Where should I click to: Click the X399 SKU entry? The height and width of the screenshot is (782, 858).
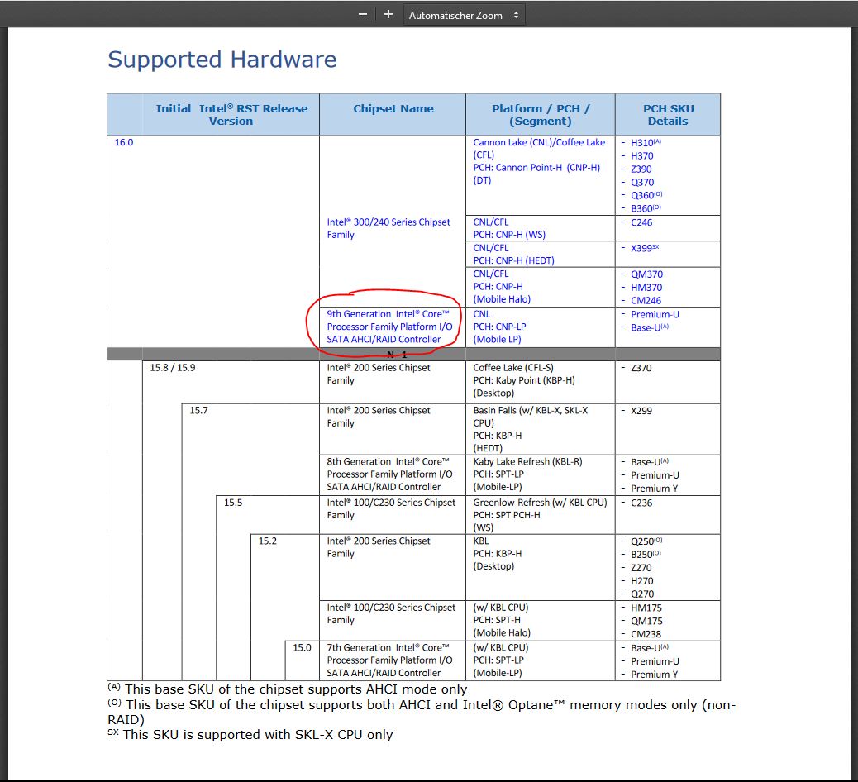coord(645,249)
